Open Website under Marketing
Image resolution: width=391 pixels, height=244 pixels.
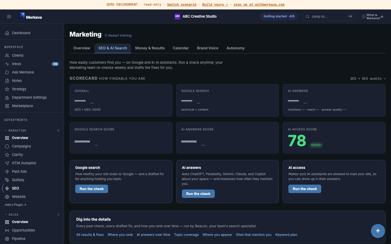pyautogui.click(x=32, y=197)
